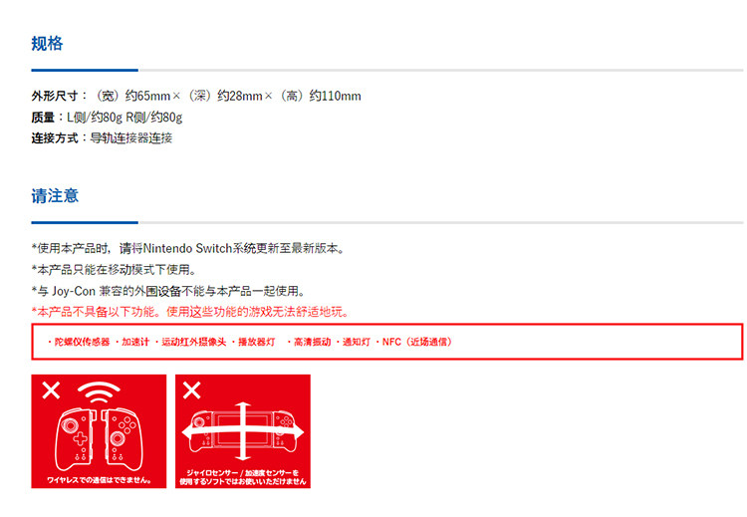This screenshot has height=517, width=747.
Task: Click the wireless signal icon
Action: point(99,392)
